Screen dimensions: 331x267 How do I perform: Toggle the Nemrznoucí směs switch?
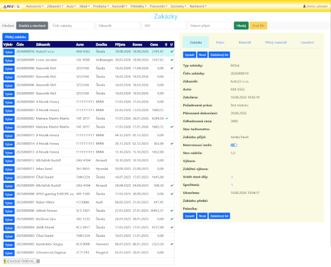coord(234,145)
